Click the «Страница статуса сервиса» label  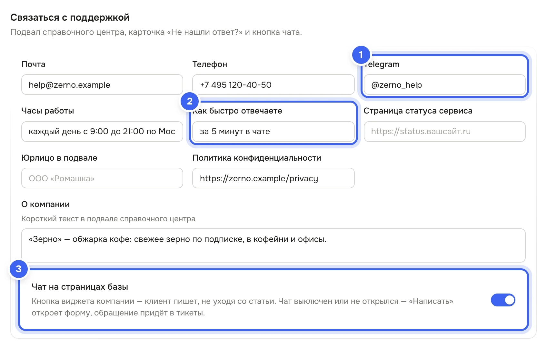coord(418,111)
